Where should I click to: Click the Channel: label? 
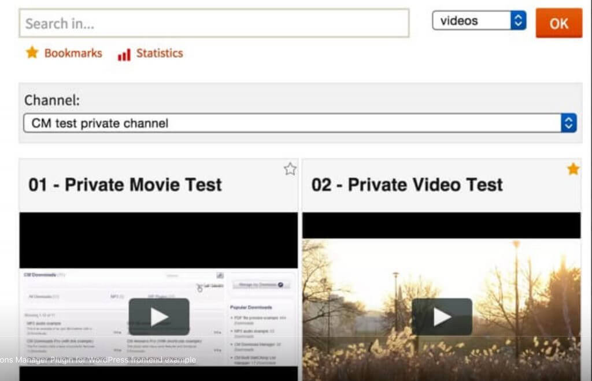(x=52, y=100)
